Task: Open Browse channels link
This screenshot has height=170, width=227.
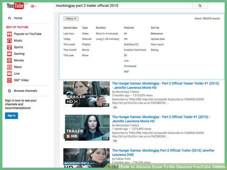Action: pos(26,91)
